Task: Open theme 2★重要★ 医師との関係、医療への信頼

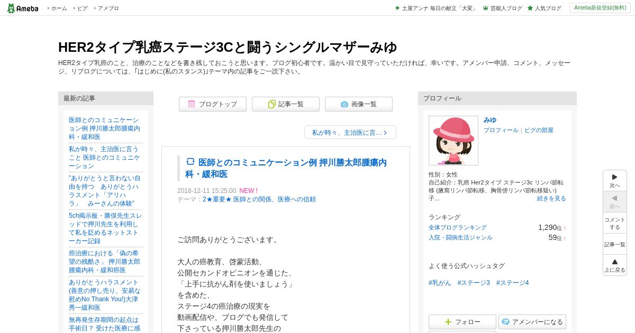Action: pyautogui.click(x=259, y=199)
